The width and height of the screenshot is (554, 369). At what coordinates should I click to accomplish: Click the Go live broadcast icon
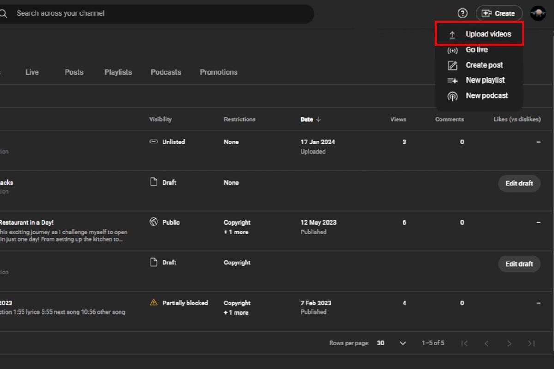coord(452,50)
